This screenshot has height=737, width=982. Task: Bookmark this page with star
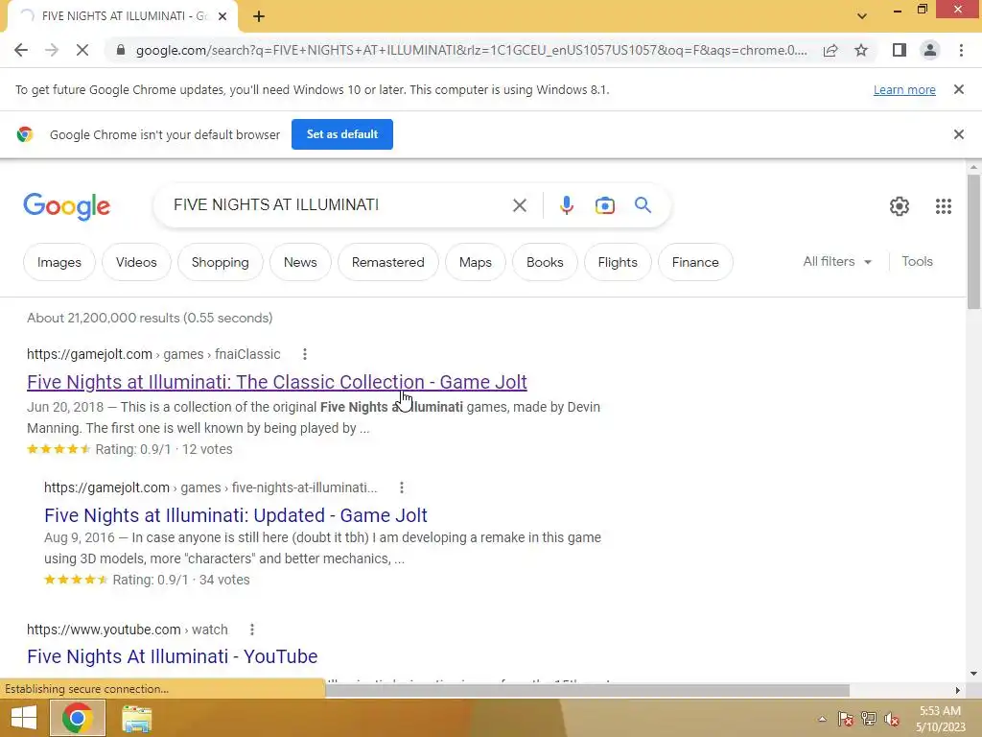861,50
